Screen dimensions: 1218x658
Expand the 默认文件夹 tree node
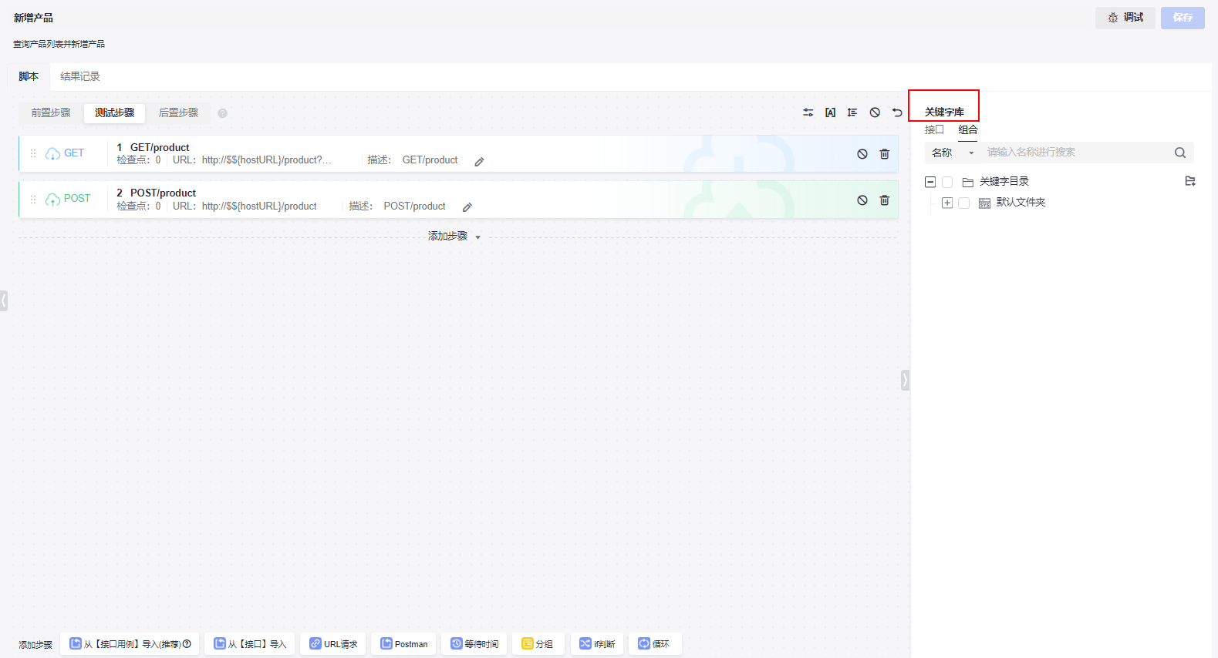pos(947,203)
